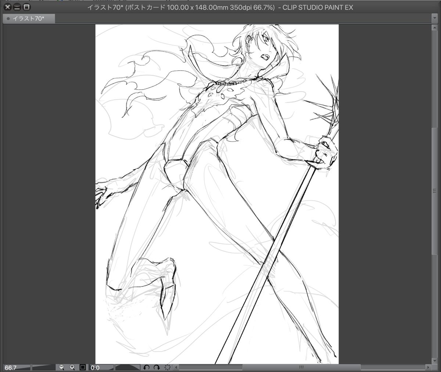
Task: Click the zoom out magnifier icon
Action: click(61, 367)
